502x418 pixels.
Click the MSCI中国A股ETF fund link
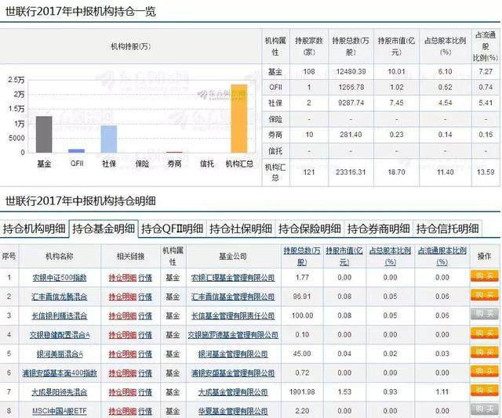coord(59,409)
